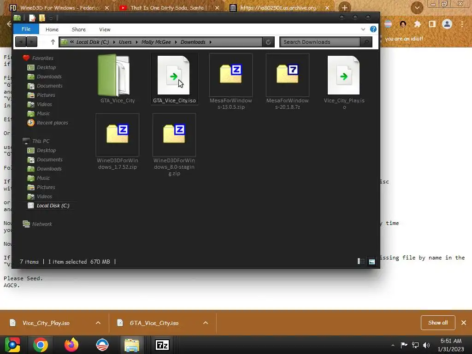Switch Explorer to large icons view
This screenshot has width=472, height=354.
coord(372,261)
